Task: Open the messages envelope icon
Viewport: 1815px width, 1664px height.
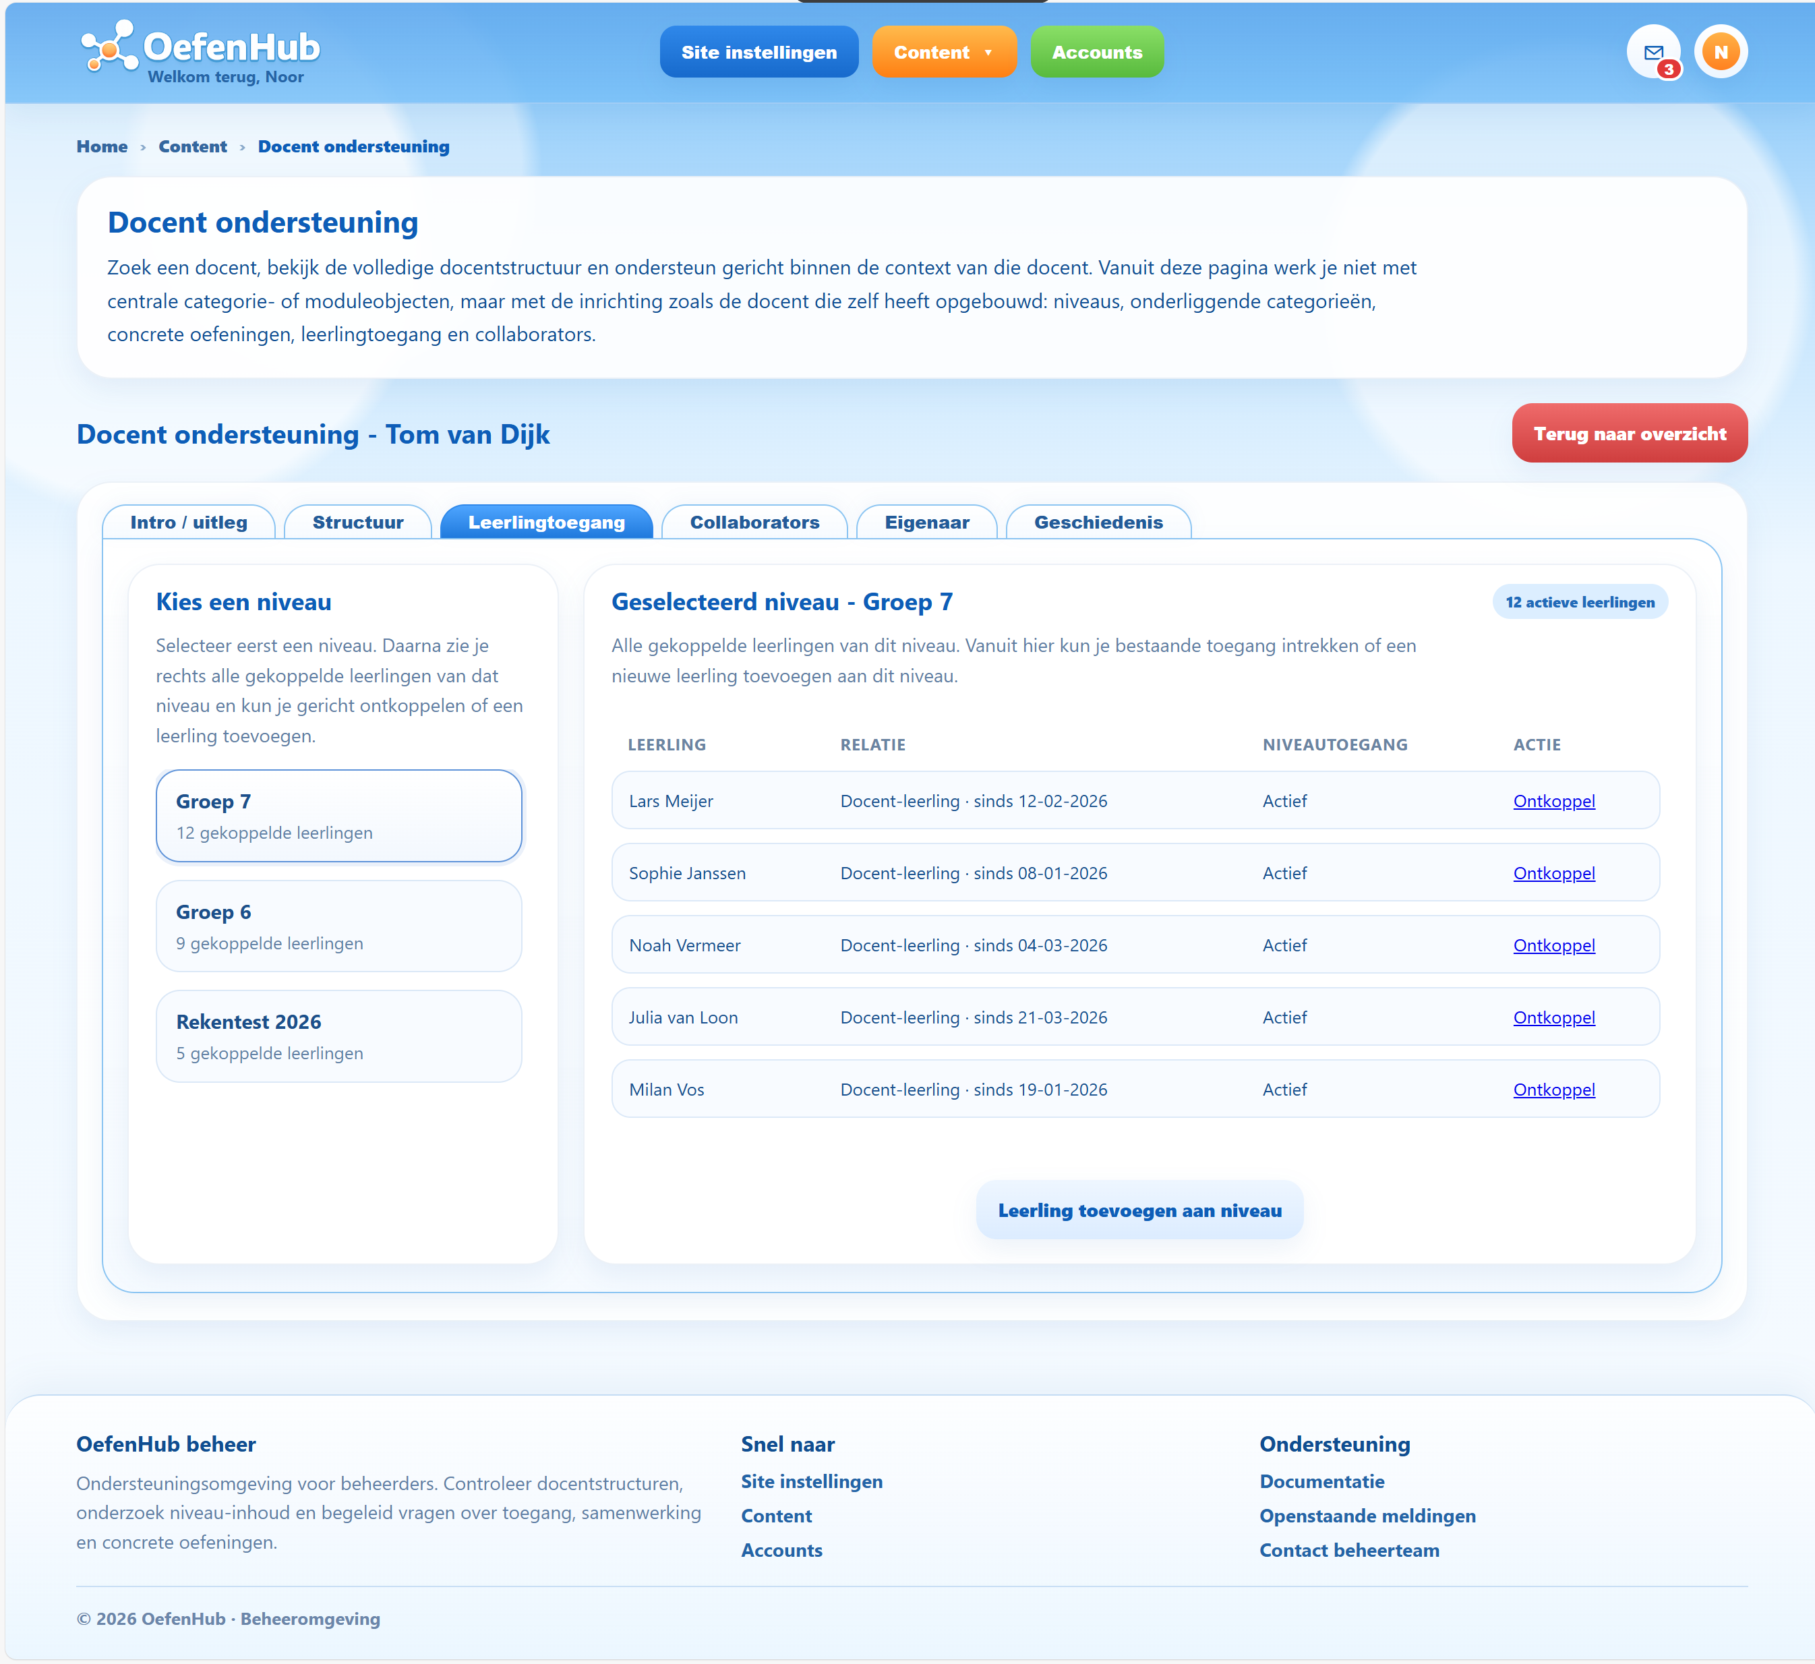Action: click(x=1653, y=52)
